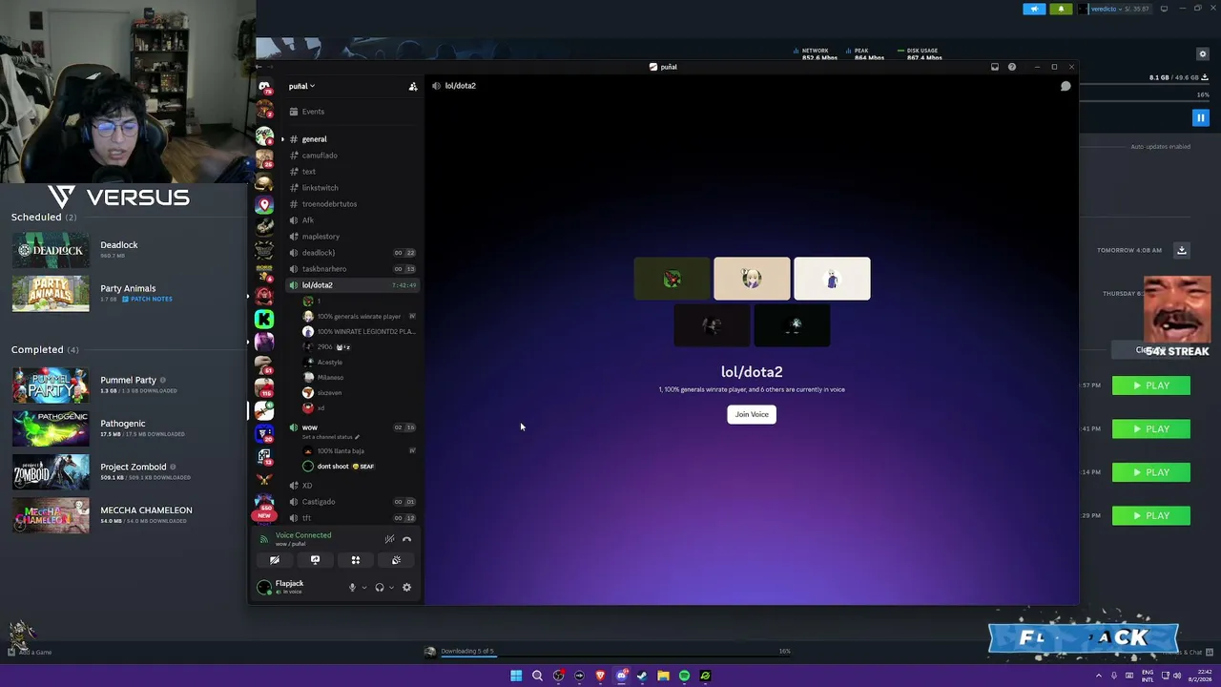This screenshot has height=687, width=1221.
Task: Open Spotify from the Windows taskbar
Action: click(x=684, y=676)
